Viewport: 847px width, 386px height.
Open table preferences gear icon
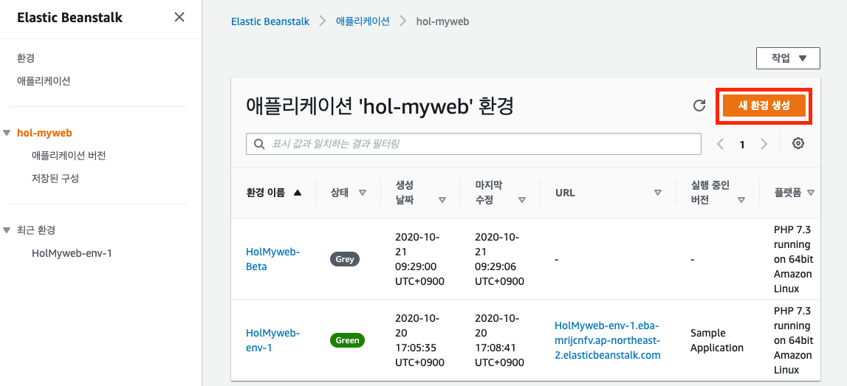798,144
